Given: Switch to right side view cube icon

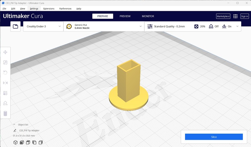Looking at the screenshot, I should [41, 142].
